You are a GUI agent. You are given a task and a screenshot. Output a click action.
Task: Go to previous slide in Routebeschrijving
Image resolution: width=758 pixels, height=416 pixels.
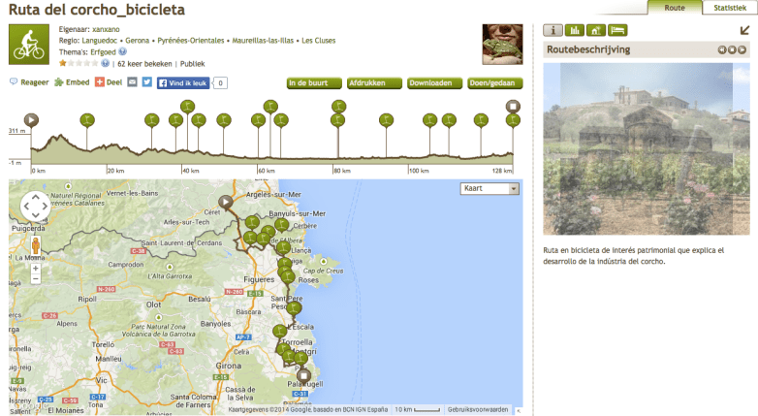click(722, 49)
